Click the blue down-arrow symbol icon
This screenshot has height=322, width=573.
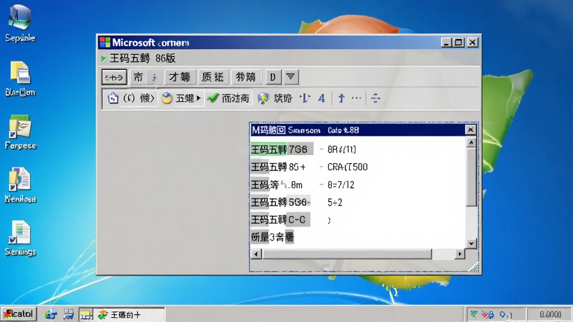305,98
